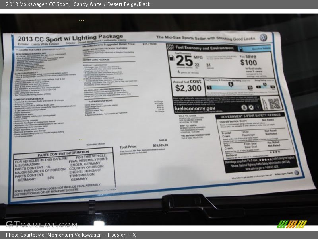The image size is (318, 239).
Task: Click the marker labeled 6 on the greenhouse rating bar
Action: pos(231,84)
